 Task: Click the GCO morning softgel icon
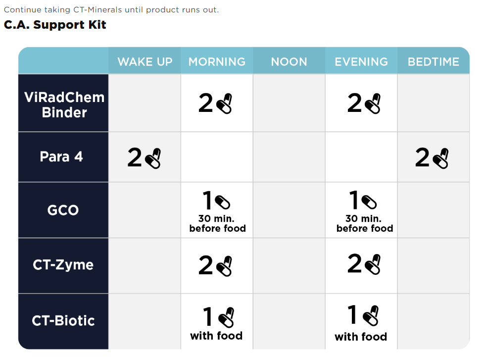click(x=223, y=202)
